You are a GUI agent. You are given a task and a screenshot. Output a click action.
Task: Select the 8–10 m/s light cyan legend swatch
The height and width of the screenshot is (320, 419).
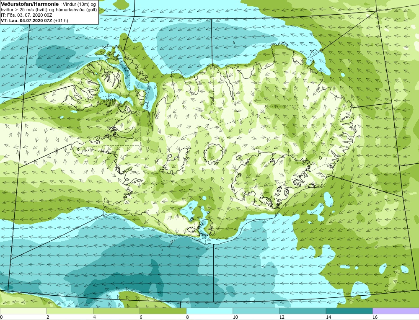coord(209,311)
